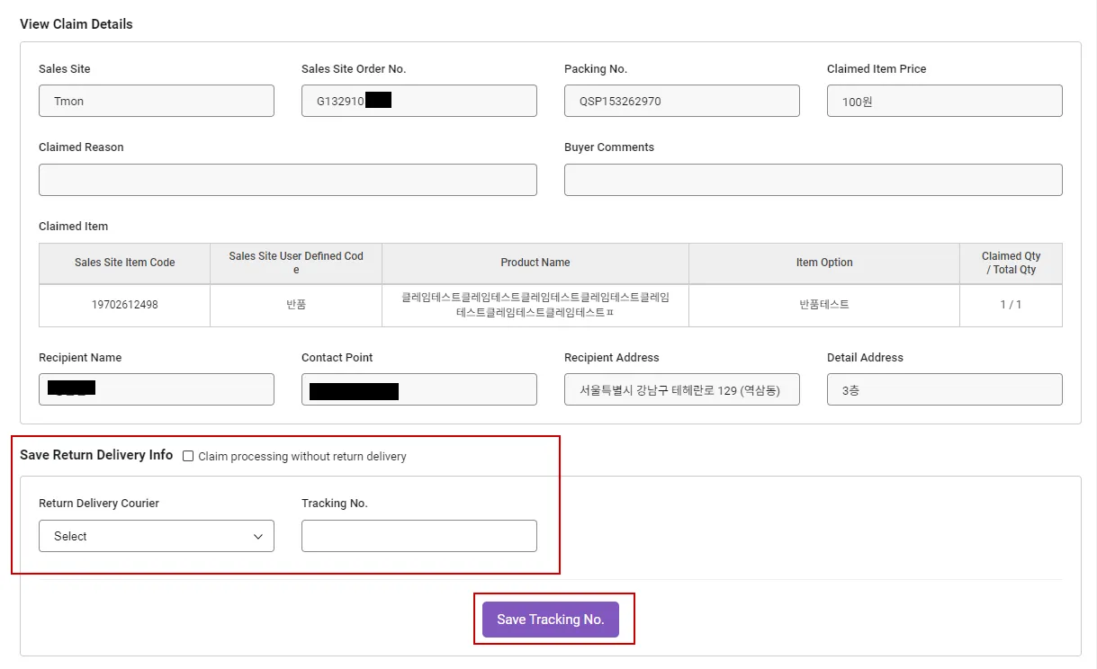This screenshot has width=1097, height=669.
Task: Enable claim processing without return delivery checkbox
Action: (188, 456)
